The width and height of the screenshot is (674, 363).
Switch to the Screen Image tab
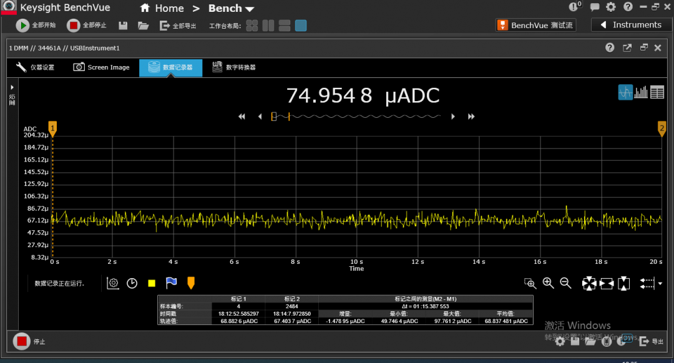click(102, 67)
